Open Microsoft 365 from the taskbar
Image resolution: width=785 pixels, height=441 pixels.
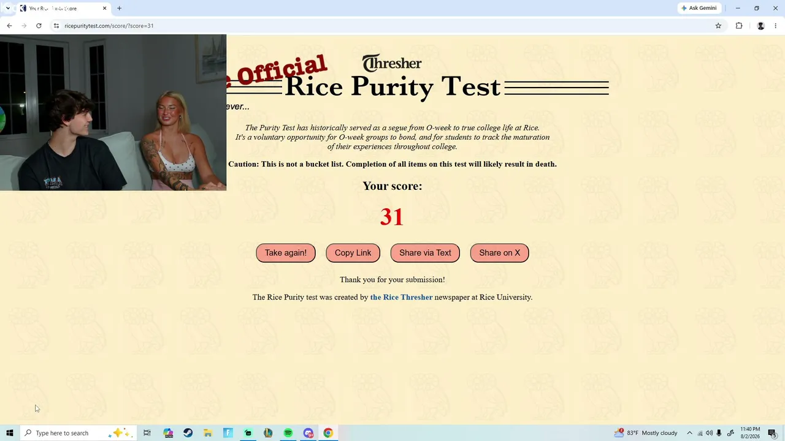(x=168, y=433)
